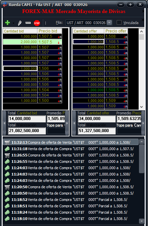
Task: Close the FOREX-MAE header panel with its x
Action: pyautogui.click(x=143, y=11)
